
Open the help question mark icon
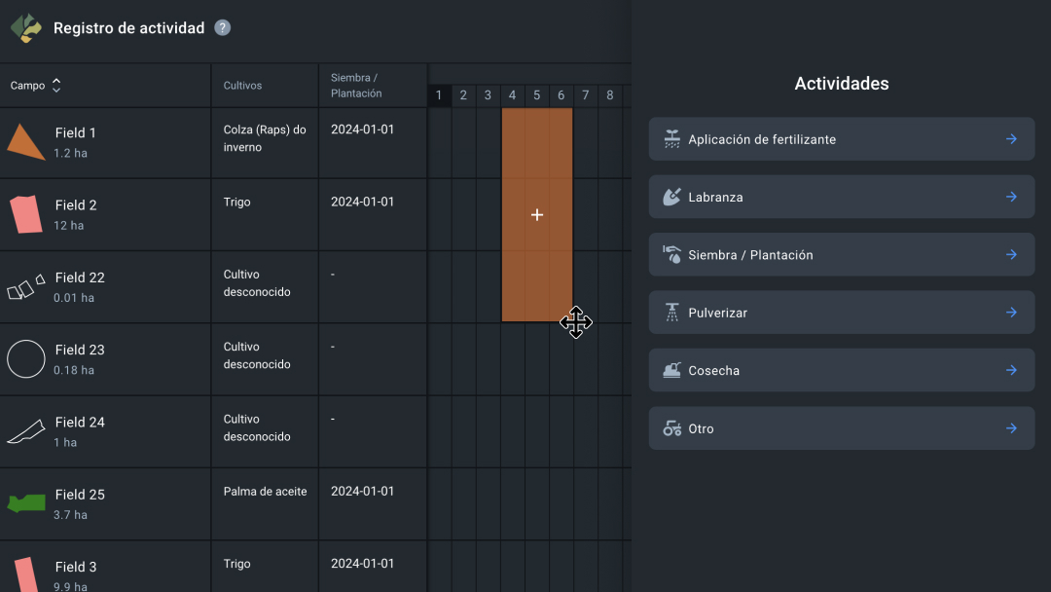pyautogui.click(x=223, y=27)
